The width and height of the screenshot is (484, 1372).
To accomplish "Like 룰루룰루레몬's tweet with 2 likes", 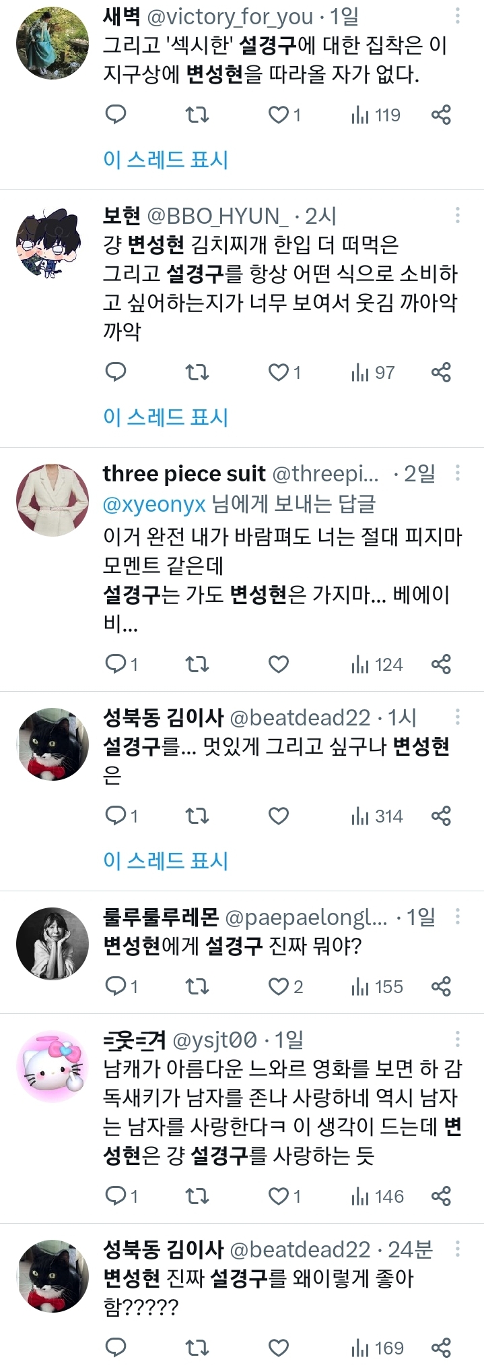I will (286, 987).
